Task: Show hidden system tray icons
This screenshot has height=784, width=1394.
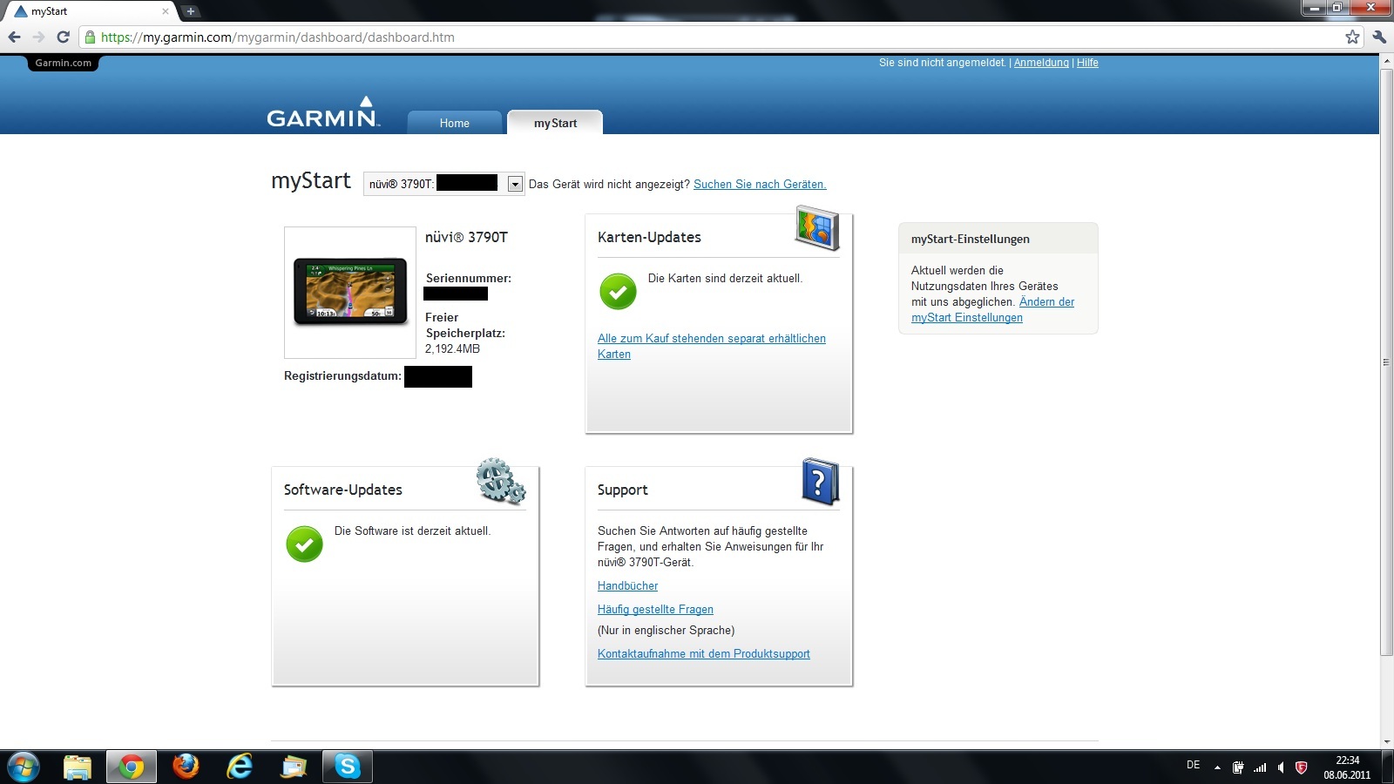Action: click(x=1217, y=767)
